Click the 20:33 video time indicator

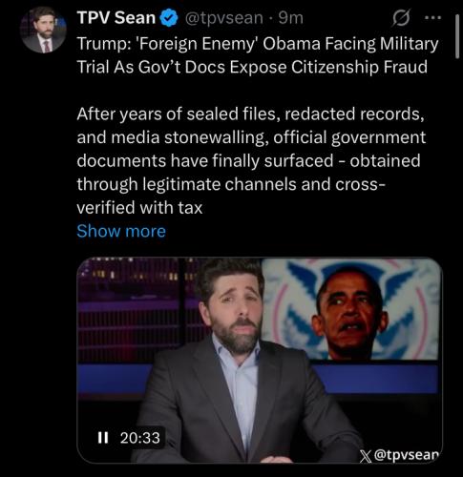(140, 438)
